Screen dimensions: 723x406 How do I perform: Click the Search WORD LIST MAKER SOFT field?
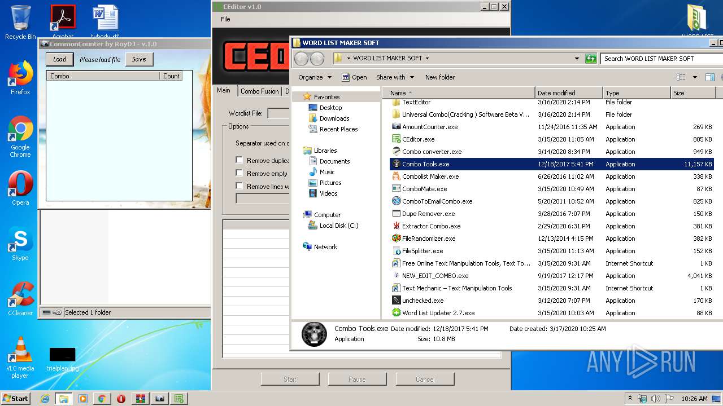tap(661, 58)
